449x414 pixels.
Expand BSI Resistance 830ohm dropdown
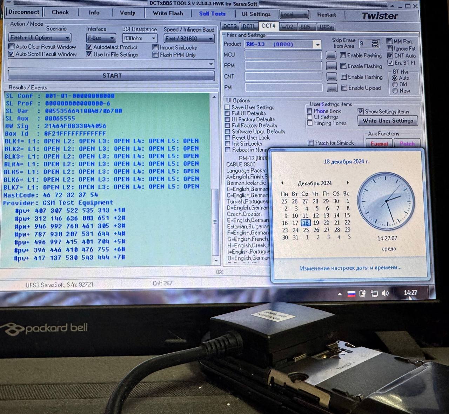tap(140, 38)
